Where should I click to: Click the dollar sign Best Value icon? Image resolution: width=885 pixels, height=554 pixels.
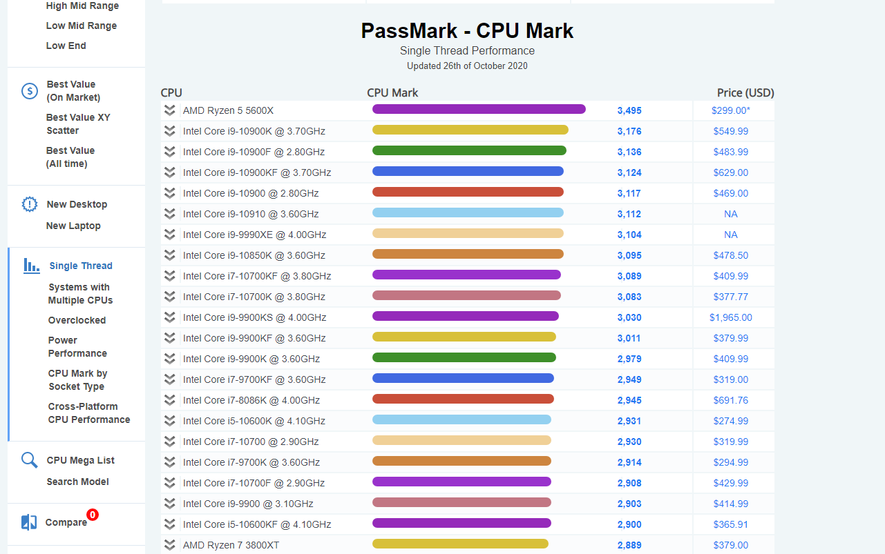[x=30, y=91]
